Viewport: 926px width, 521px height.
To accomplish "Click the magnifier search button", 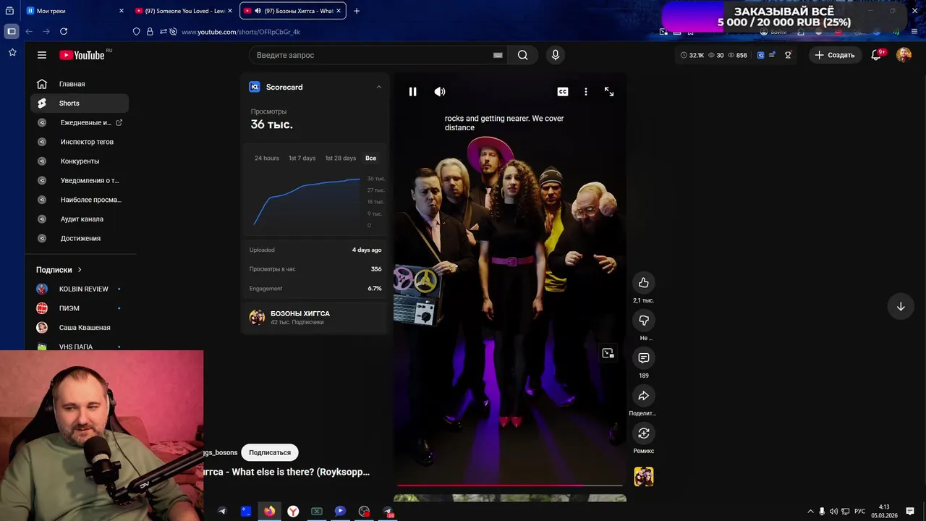I will pyautogui.click(x=523, y=55).
